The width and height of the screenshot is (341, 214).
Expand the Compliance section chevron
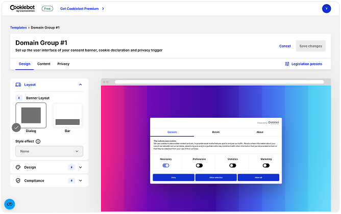[x=80, y=180]
